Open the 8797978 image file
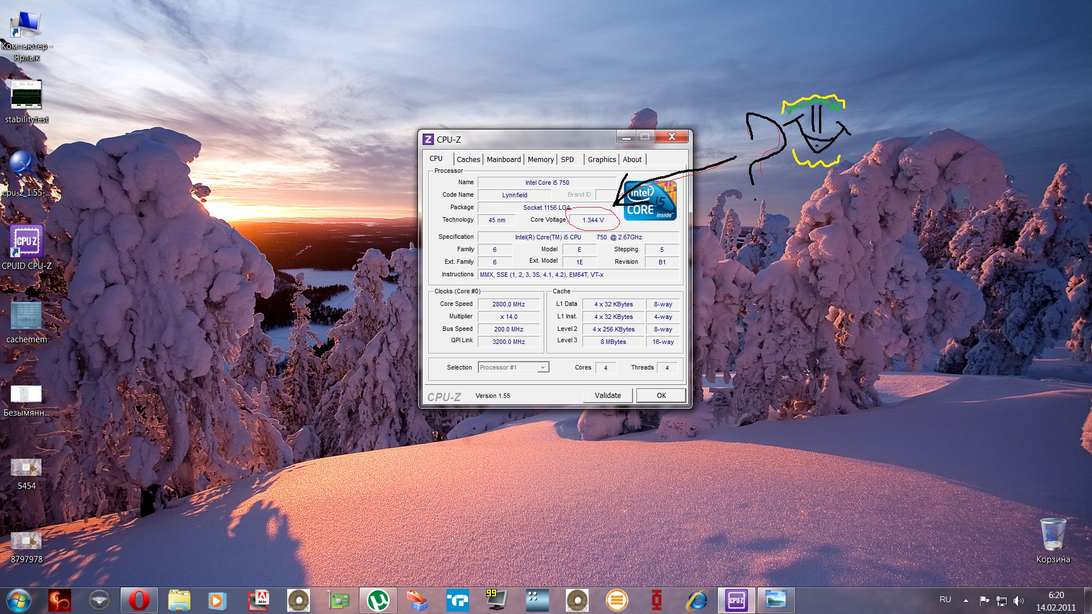Viewport: 1092px width, 614px height. [26, 547]
